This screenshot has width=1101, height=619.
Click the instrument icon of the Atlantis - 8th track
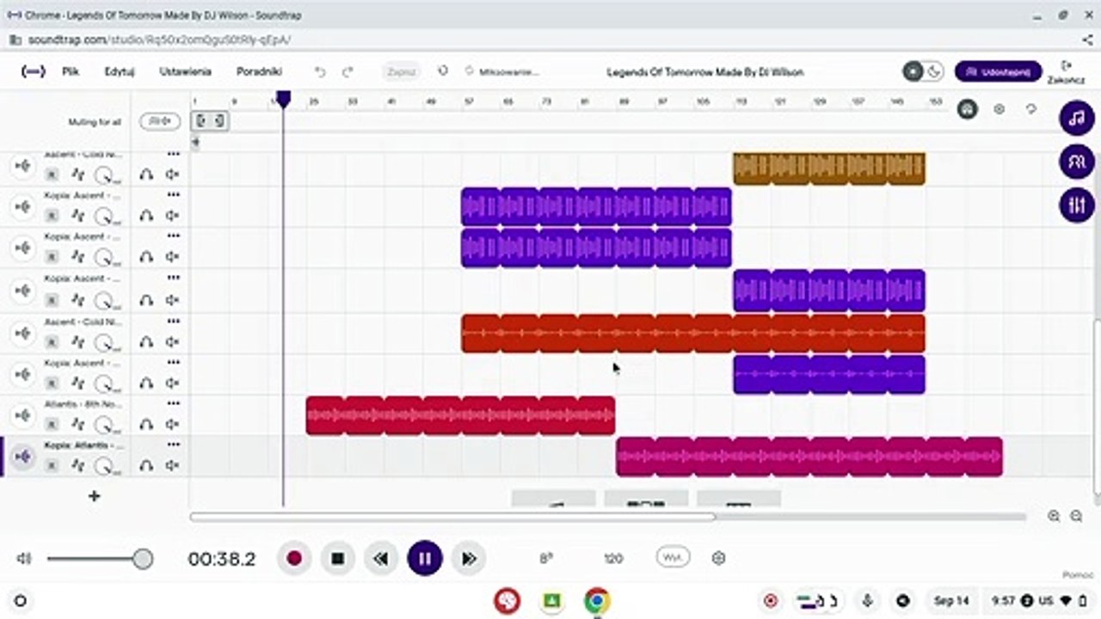[23, 416]
